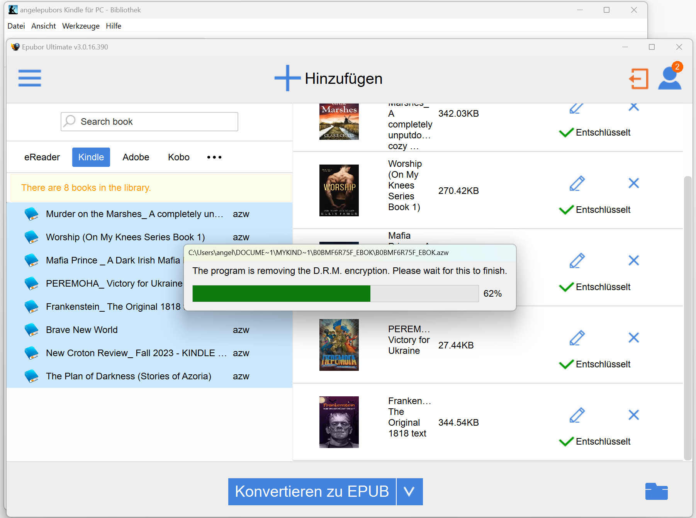Select PEREMOHA_ Victory for Ukraine row
The width and height of the screenshot is (696, 518).
click(95, 284)
